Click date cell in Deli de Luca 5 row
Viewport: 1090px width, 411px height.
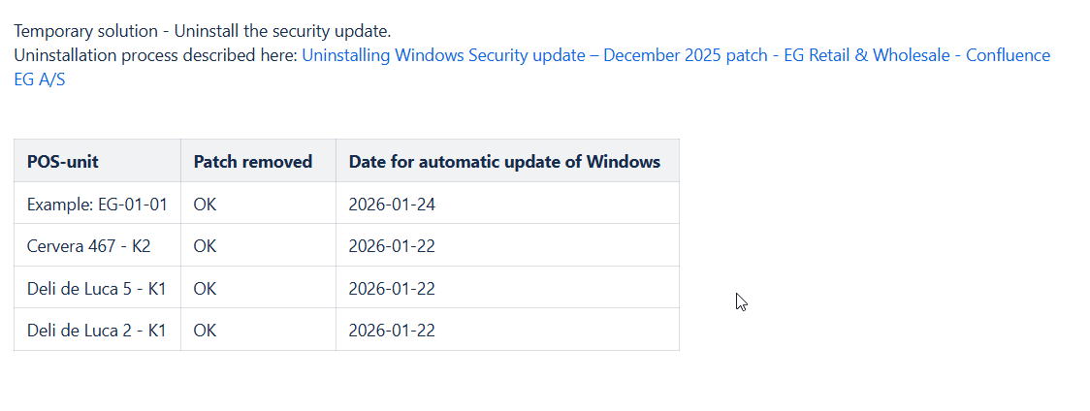point(392,289)
